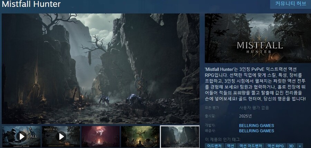This screenshot has width=311, height=148.
Task: Play the Announcement Trailer thumbnail
Action: 61,137
